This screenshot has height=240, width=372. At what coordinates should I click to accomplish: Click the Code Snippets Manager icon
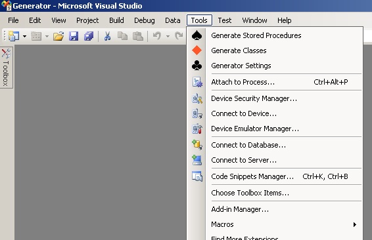click(197, 176)
